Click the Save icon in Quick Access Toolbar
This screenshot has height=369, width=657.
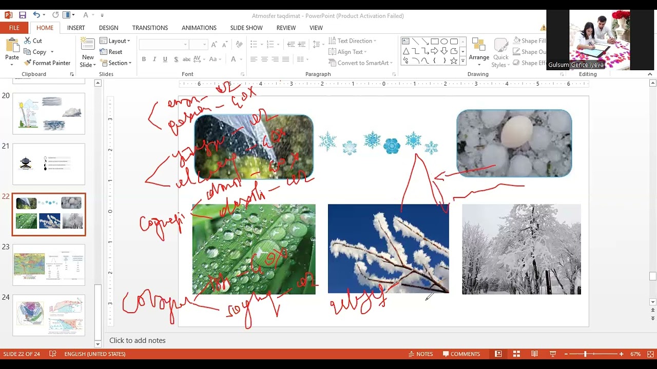click(x=22, y=15)
